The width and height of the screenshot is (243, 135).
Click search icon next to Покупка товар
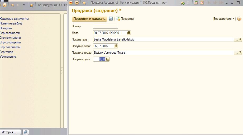tap(240, 53)
